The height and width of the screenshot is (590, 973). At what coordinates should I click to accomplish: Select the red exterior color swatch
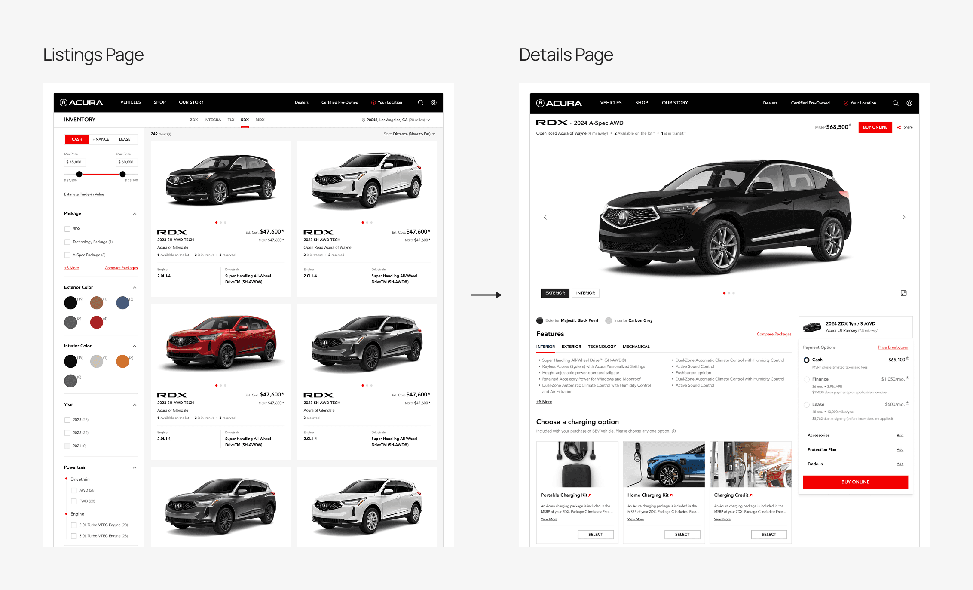(x=97, y=322)
